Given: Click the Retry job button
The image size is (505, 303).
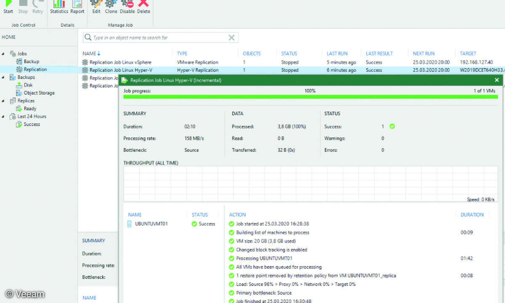Looking at the screenshot, I should (38, 7).
